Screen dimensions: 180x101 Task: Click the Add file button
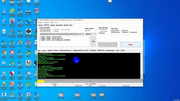tap(93, 41)
